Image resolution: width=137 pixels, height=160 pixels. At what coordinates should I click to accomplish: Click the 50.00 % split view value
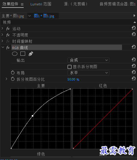click(73, 79)
